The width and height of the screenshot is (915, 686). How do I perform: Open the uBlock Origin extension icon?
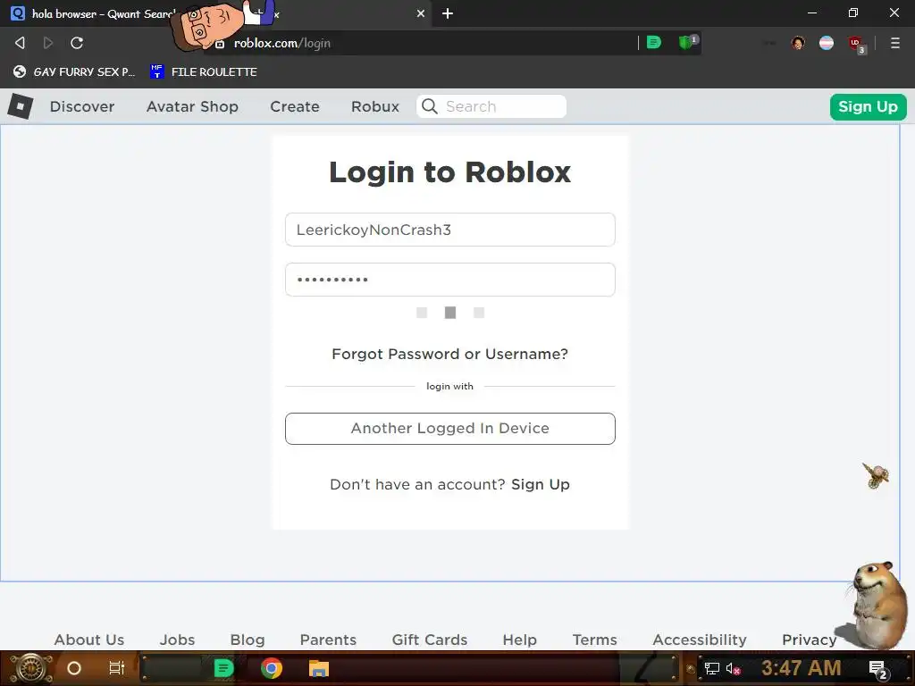(x=856, y=44)
